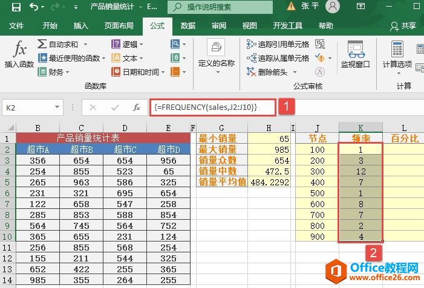Viewport: 424px width, 288px height.
Task: Click frequency value 12 in column K
Action: [x=360, y=171]
